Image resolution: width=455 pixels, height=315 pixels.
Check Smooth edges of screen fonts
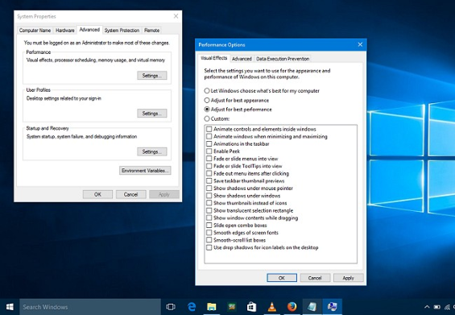[209, 233]
